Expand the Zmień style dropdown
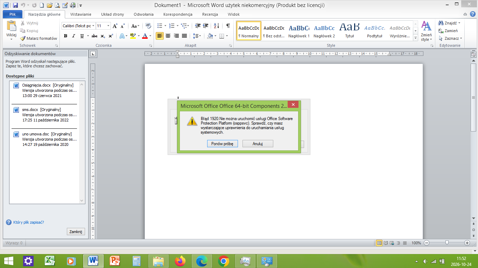 (426, 31)
